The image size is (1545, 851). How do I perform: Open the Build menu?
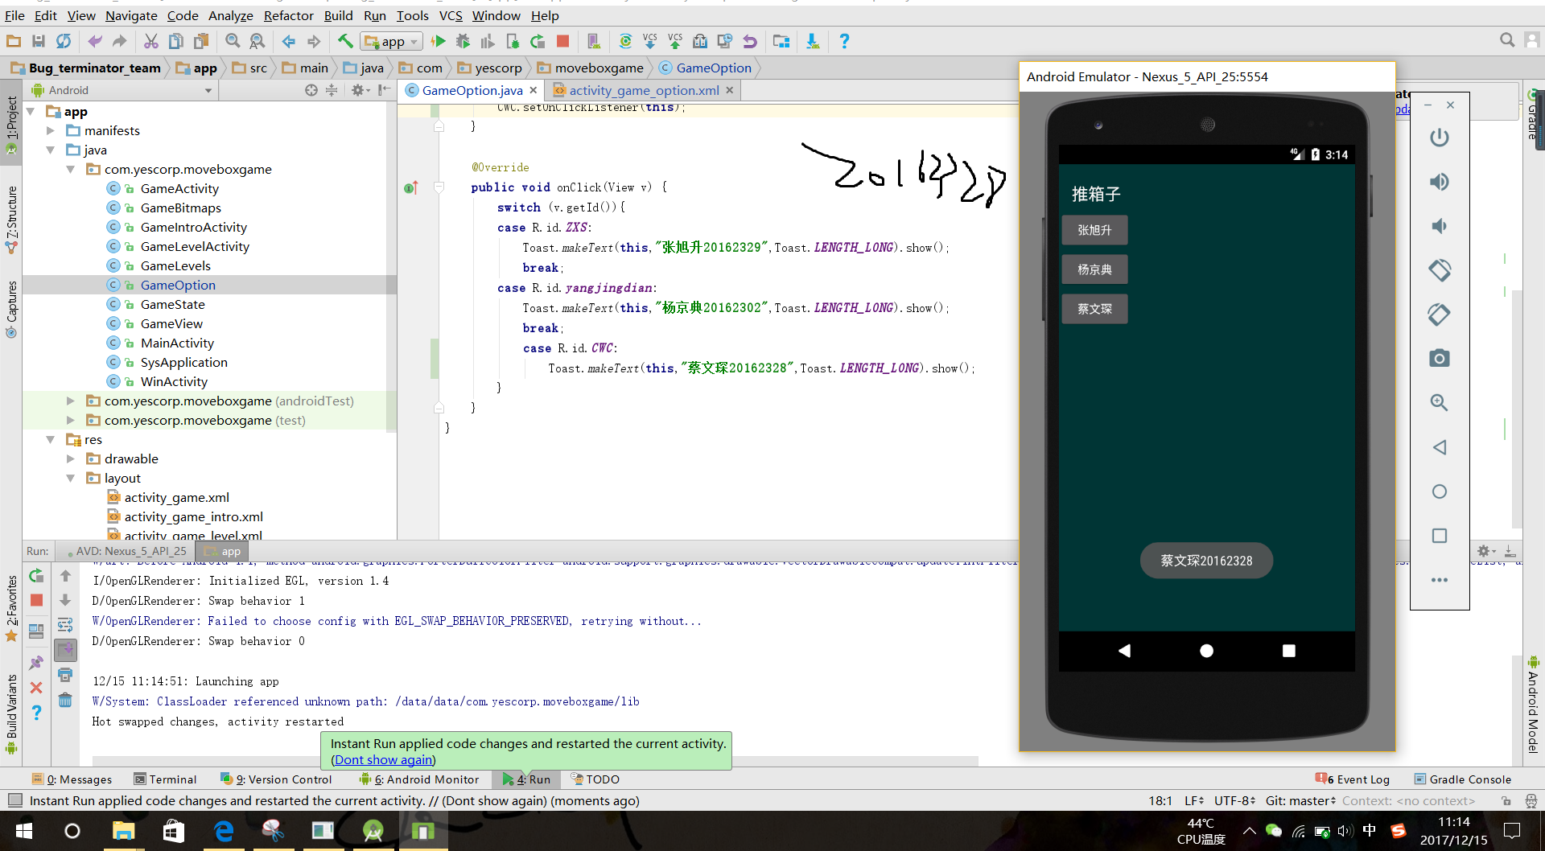[338, 15]
